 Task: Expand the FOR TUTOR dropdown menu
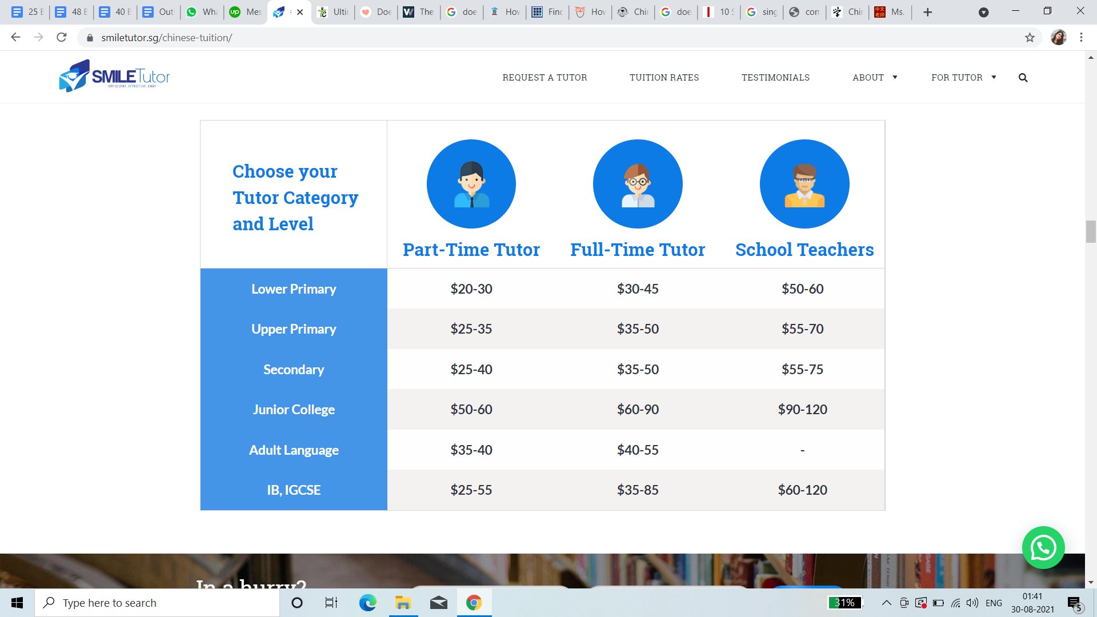tap(963, 78)
